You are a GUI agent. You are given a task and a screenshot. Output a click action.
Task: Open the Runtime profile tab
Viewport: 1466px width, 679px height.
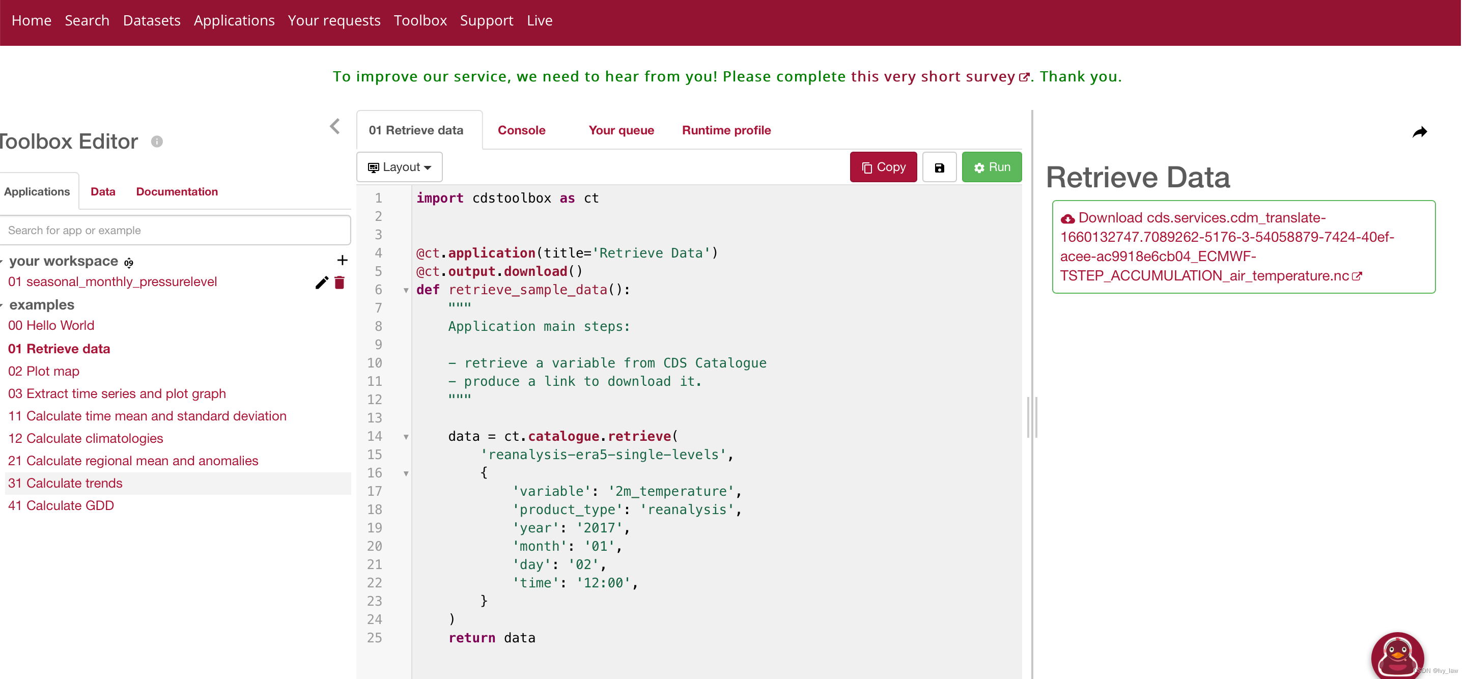(728, 130)
